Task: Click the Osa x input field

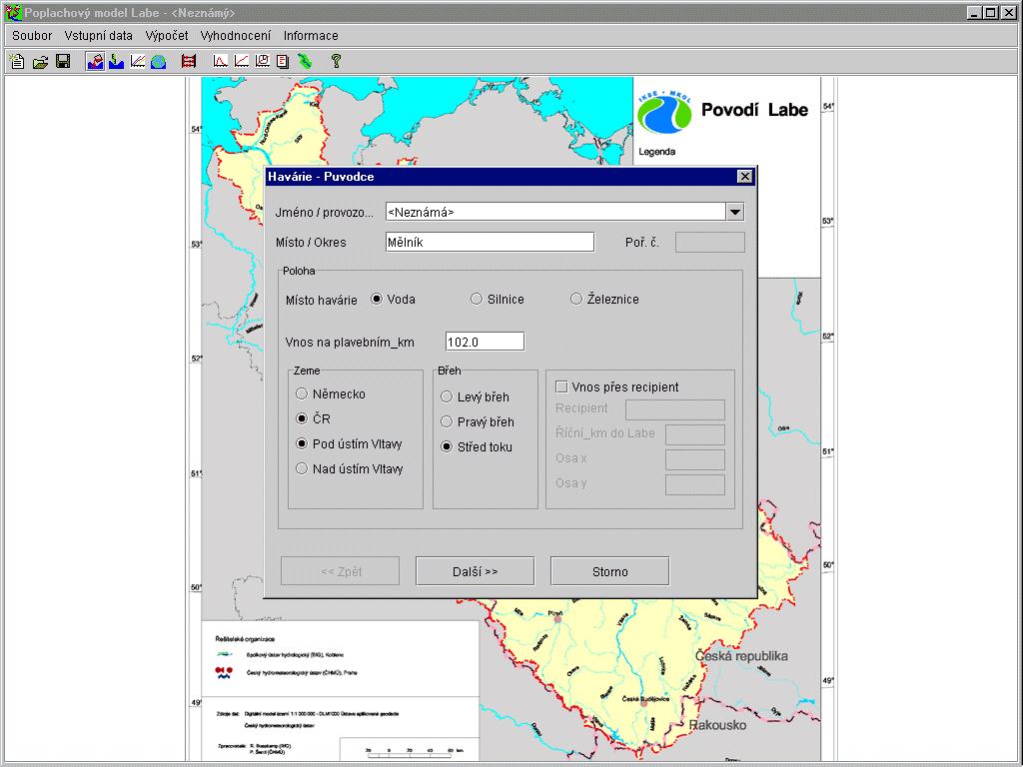Action: [695, 459]
